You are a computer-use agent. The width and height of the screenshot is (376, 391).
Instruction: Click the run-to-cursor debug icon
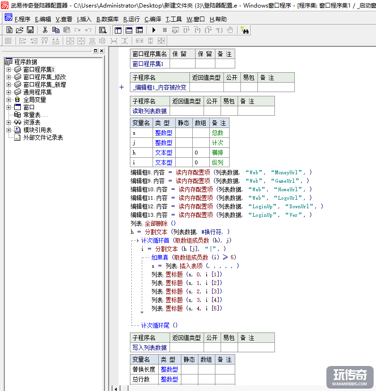(x=219, y=30)
